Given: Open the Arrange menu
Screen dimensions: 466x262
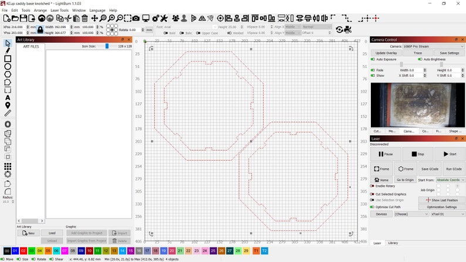Looking at the screenshot, I should [40, 10].
